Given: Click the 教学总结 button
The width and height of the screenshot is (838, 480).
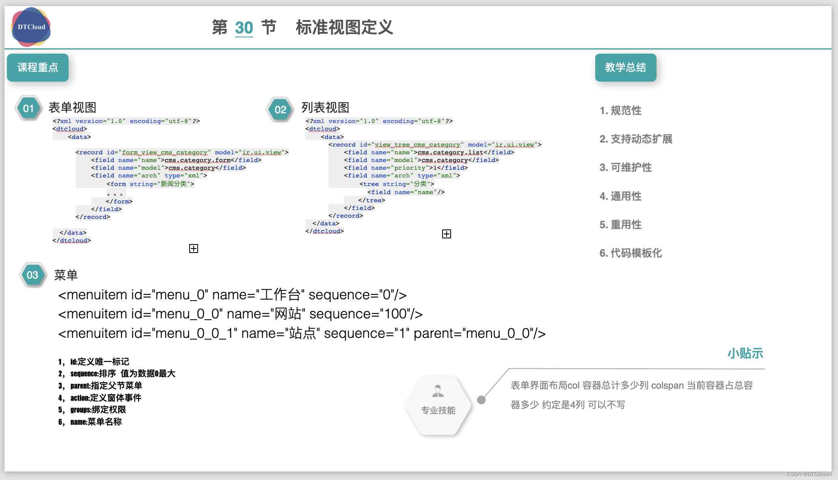Looking at the screenshot, I should coord(625,67).
